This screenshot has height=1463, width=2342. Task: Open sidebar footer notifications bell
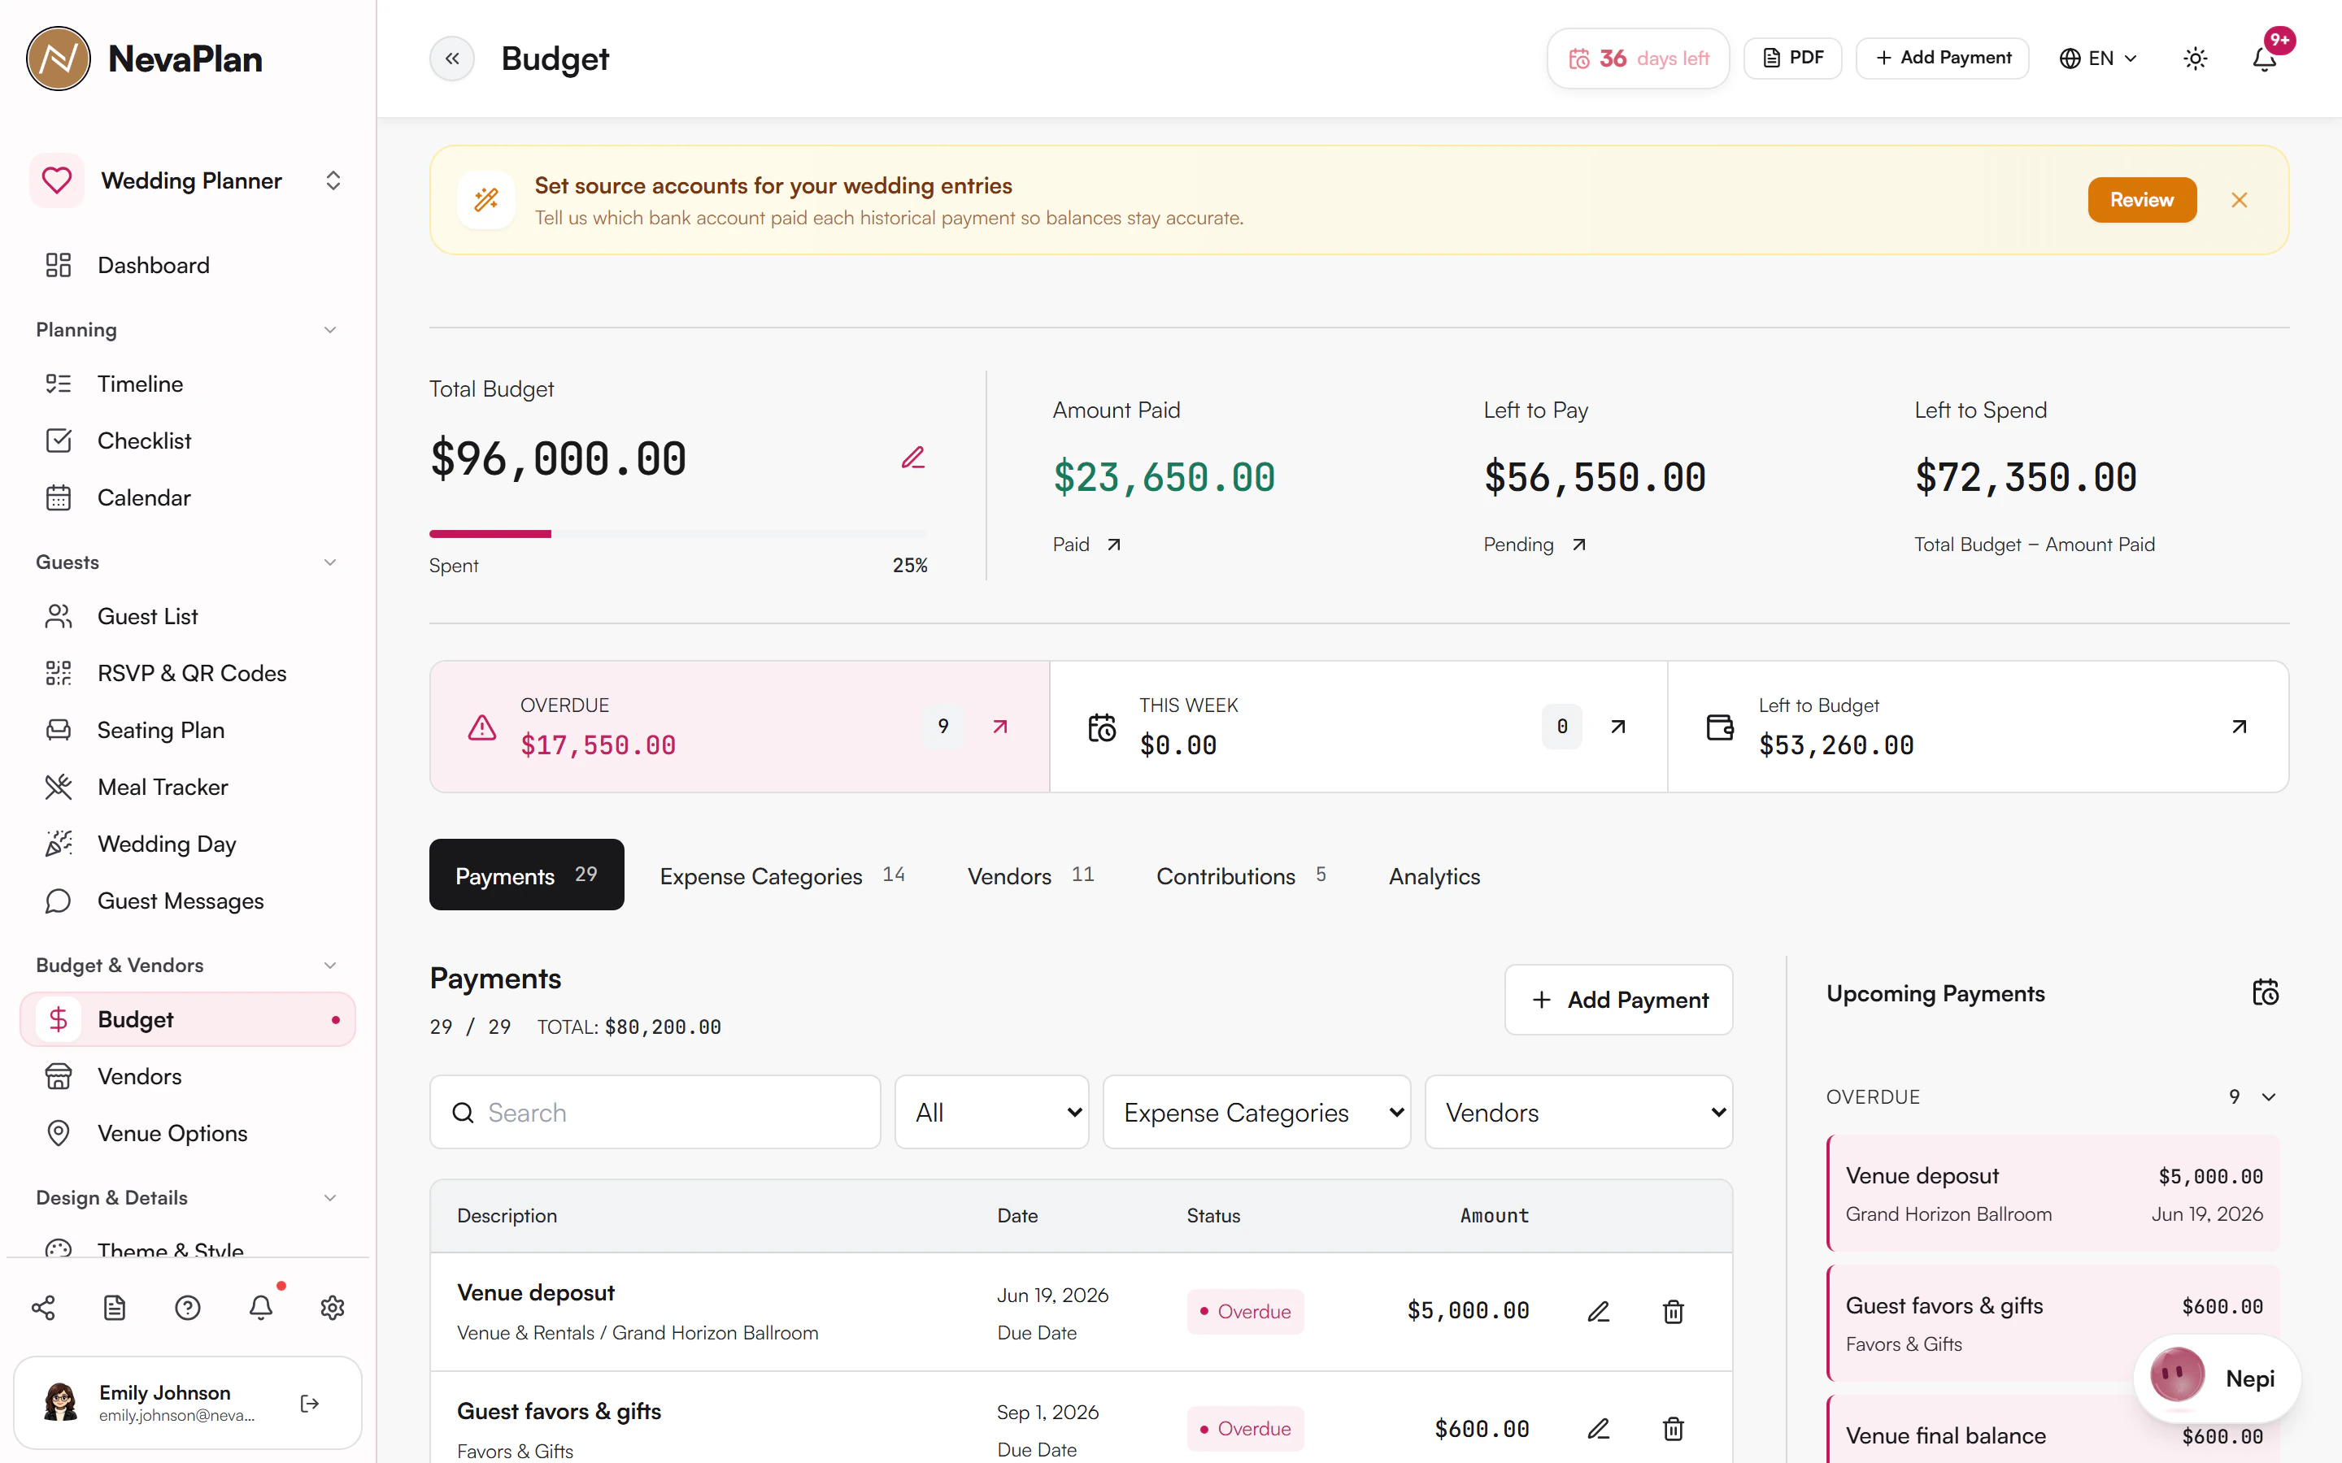pyautogui.click(x=260, y=1309)
